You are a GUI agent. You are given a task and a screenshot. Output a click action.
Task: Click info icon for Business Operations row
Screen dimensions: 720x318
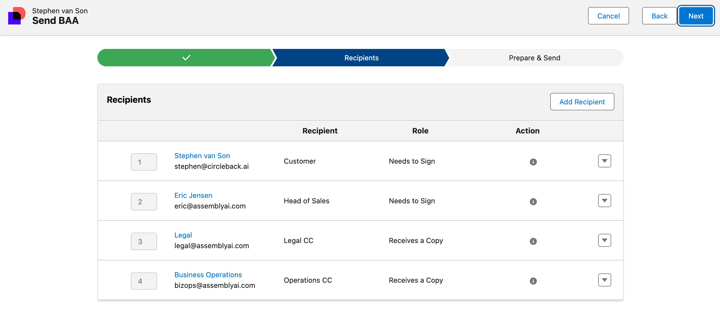[533, 281]
